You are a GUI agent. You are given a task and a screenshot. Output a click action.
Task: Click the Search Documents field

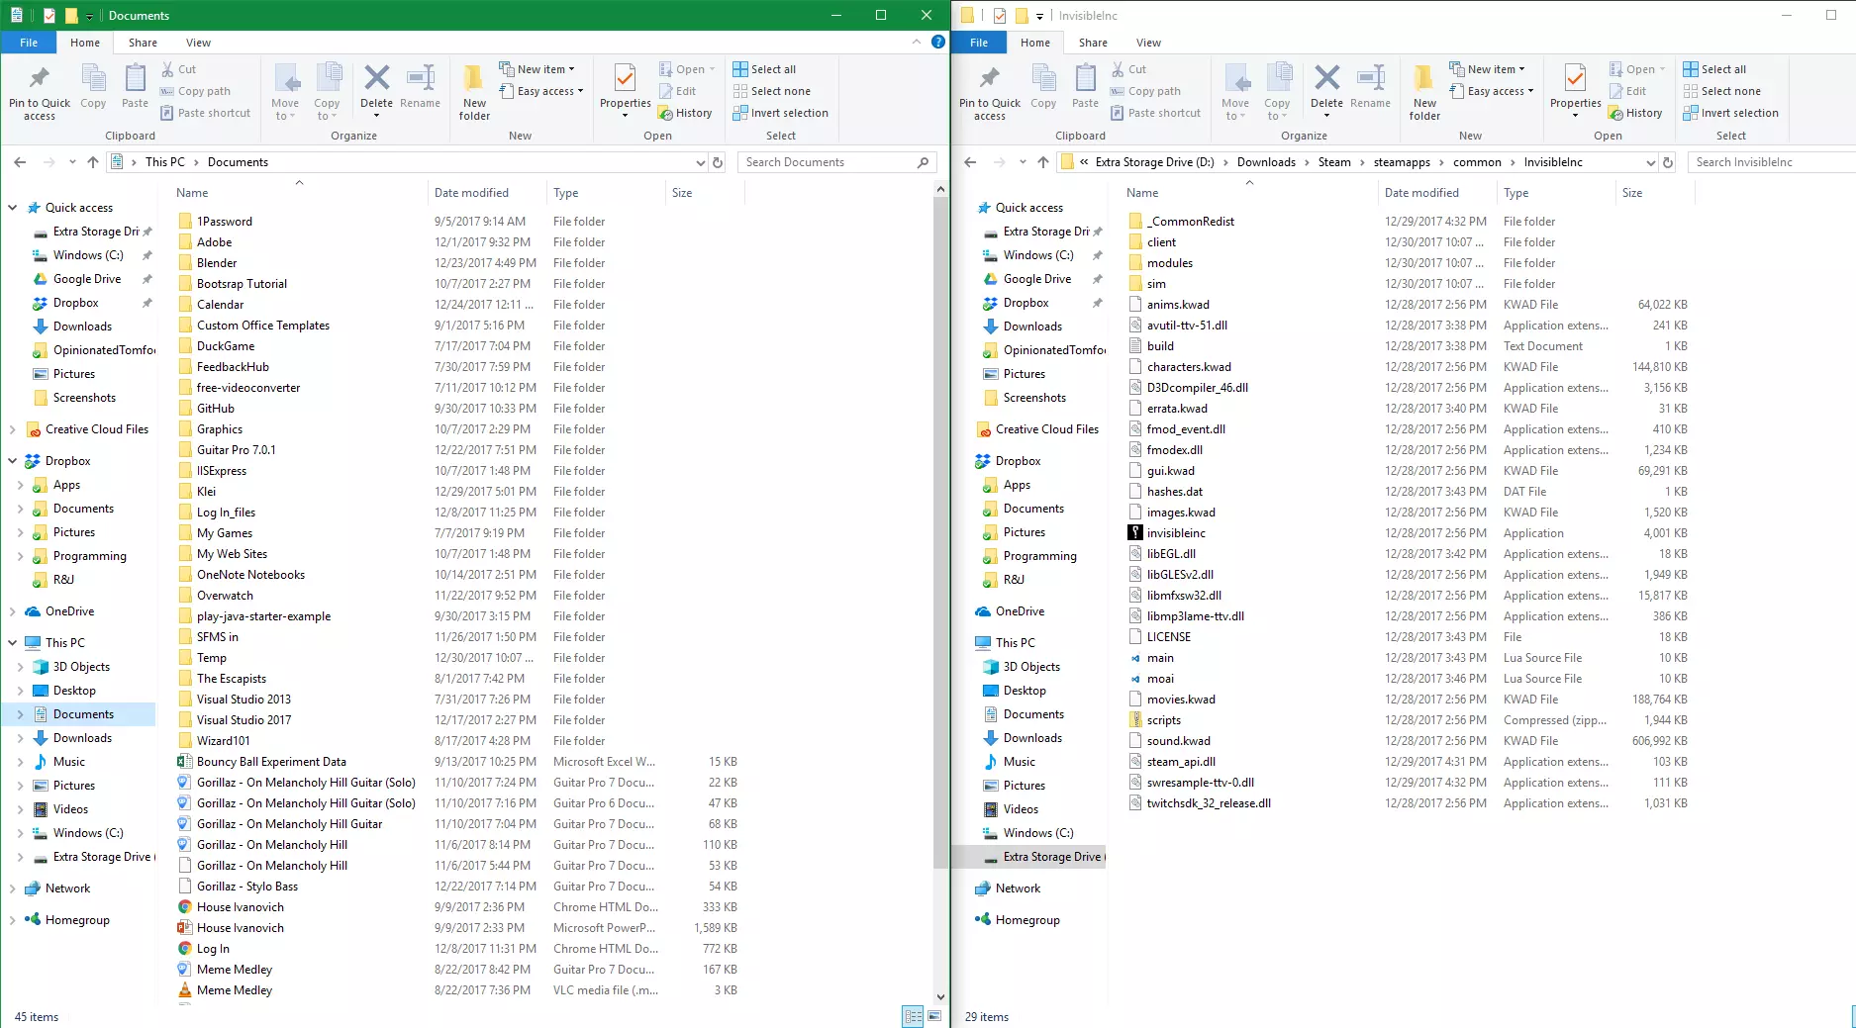click(x=836, y=162)
